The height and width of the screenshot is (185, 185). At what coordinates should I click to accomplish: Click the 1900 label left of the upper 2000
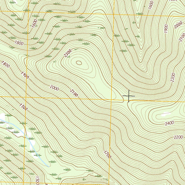166,29
